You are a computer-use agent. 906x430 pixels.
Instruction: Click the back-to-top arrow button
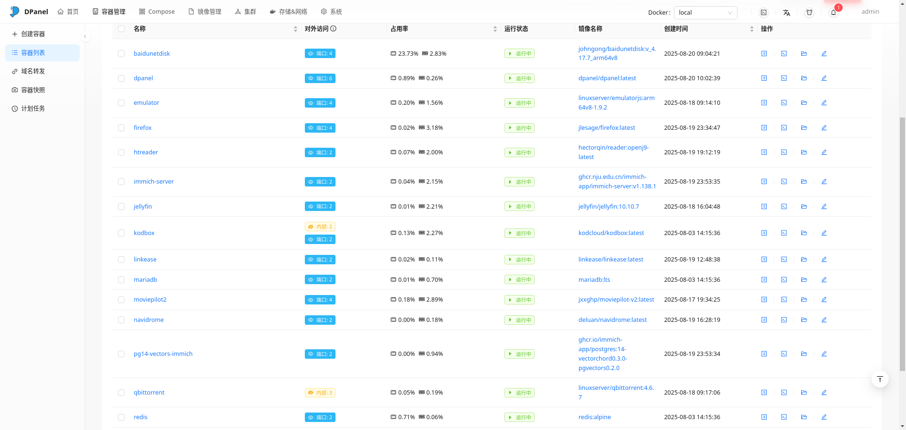tap(880, 379)
